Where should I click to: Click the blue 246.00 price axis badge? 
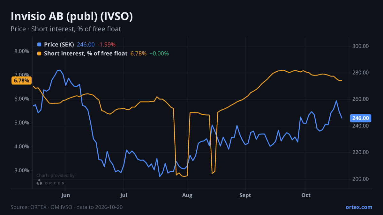coord(361,118)
